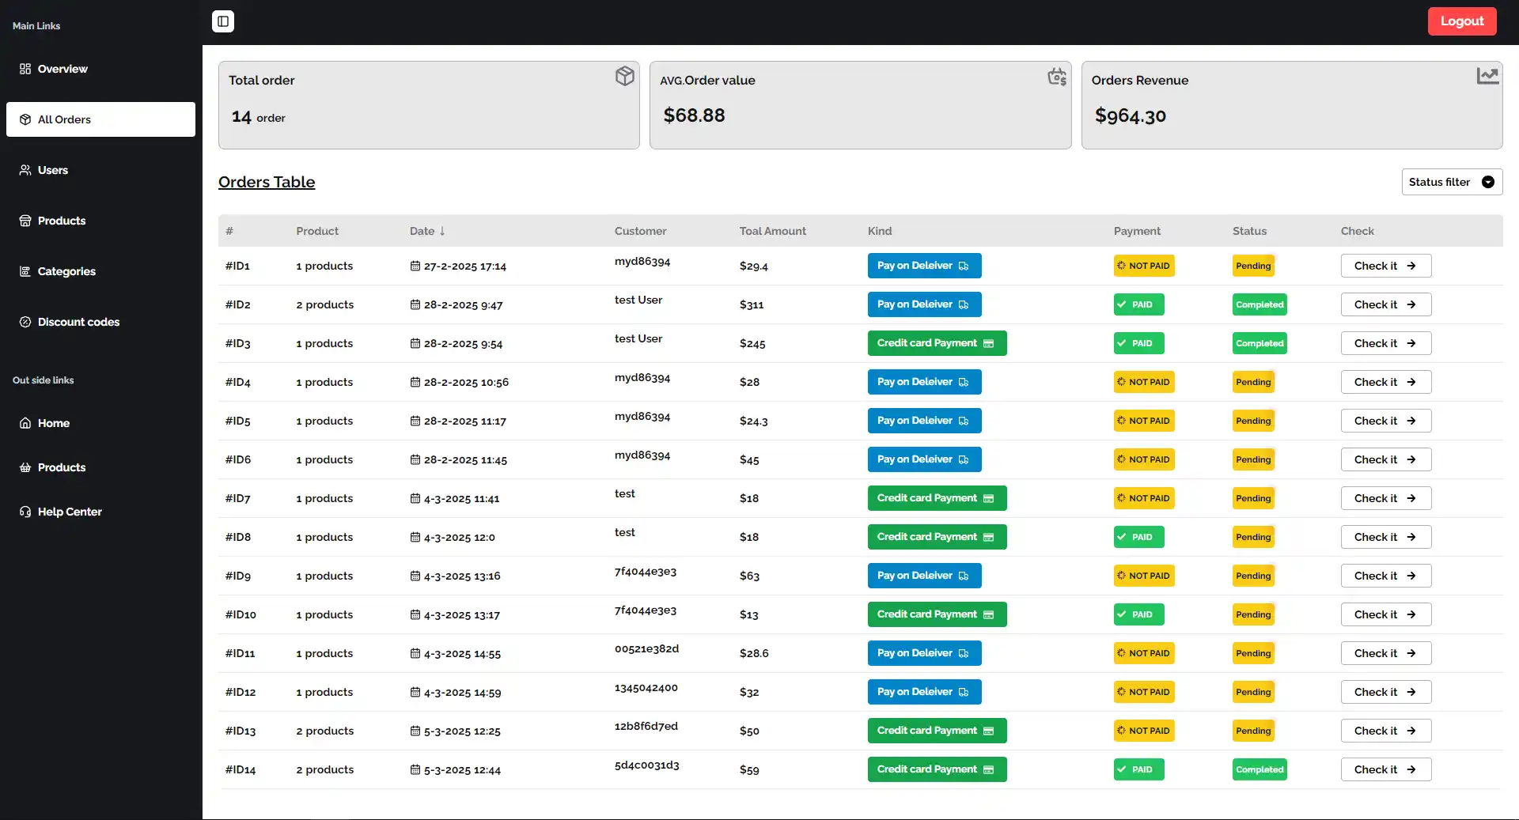Click Check it for order #ID5
1519x820 pixels.
1385,421
